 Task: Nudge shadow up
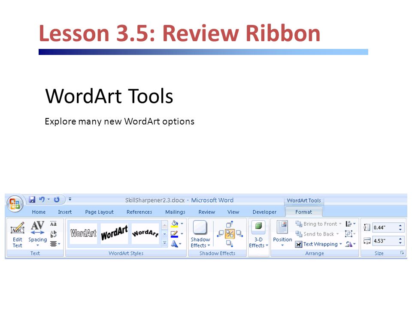click(230, 224)
